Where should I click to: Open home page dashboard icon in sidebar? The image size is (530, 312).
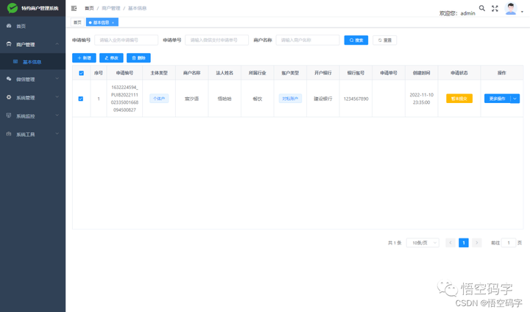[9, 26]
